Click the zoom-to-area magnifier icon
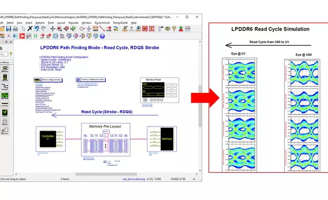 [x=59, y=29]
